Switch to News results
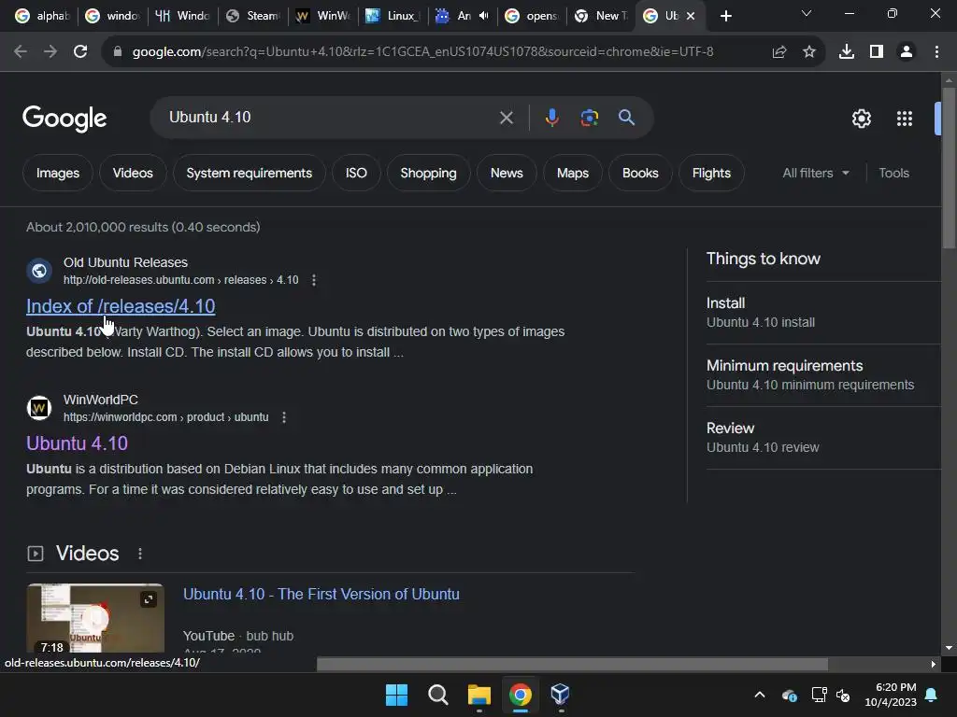The height and width of the screenshot is (717, 957). click(x=507, y=173)
